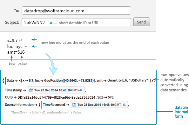Click the 'Quantity[16, "USDollars"]' text

128,81
